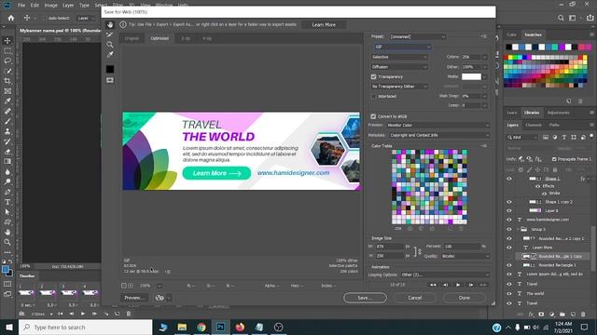This screenshot has width=597, height=335.
Task: Click the black eyedropper color swatch
Action: point(110,69)
